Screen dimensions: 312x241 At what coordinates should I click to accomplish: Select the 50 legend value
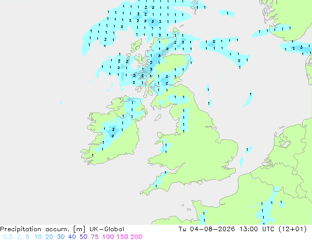pyautogui.click(x=83, y=237)
